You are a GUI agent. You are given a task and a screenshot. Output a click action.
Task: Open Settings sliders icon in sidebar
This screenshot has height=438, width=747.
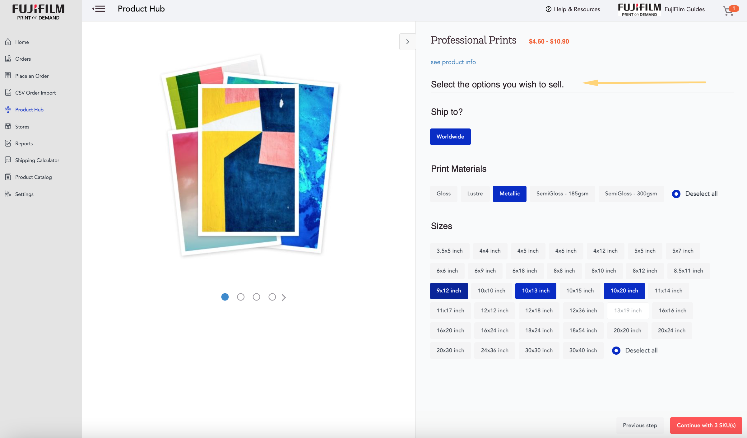8,194
